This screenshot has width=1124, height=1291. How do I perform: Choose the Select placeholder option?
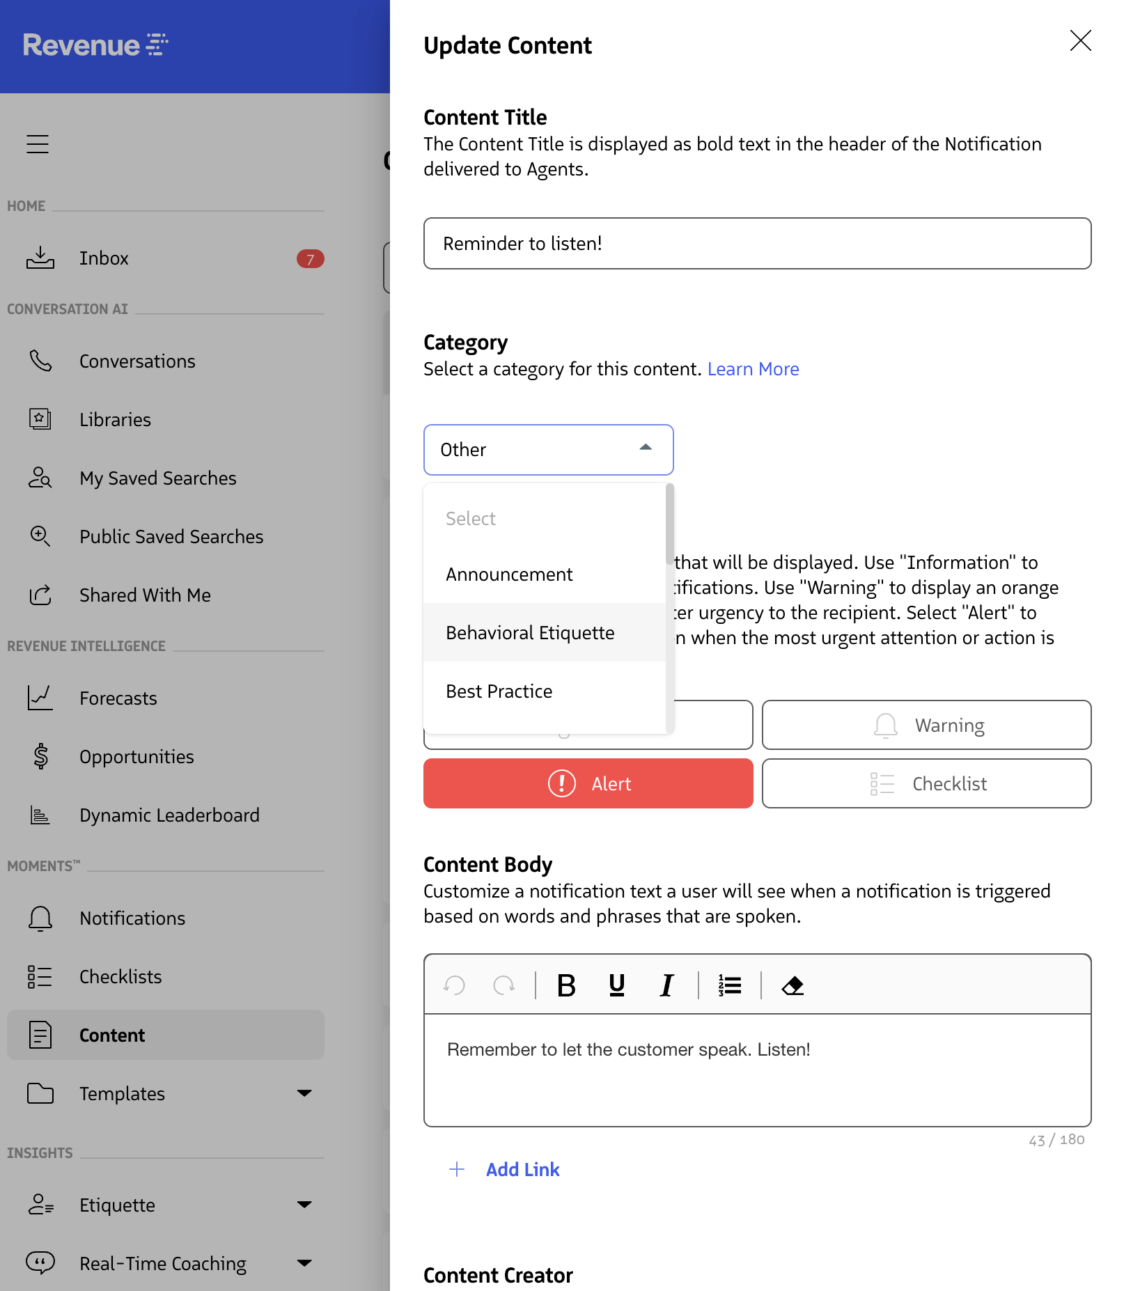coord(545,519)
